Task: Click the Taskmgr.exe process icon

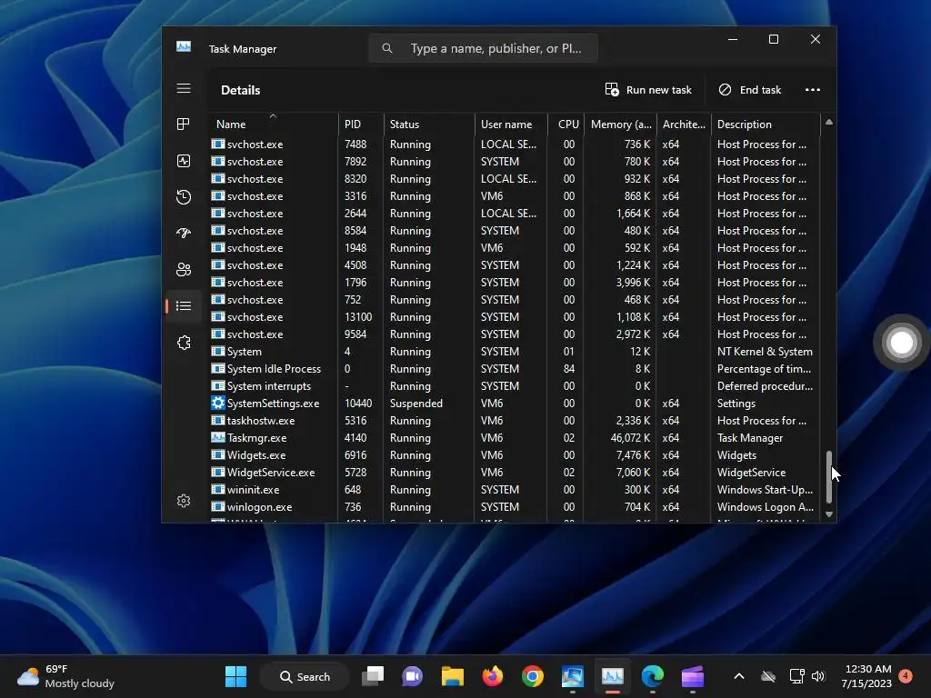Action: tap(218, 437)
